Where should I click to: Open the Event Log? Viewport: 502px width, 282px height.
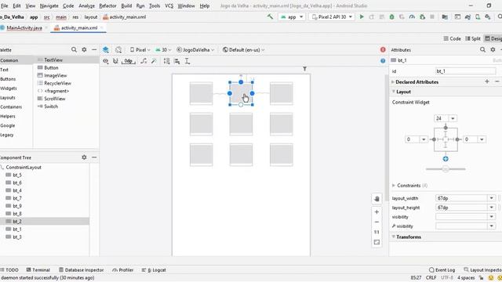point(442,269)
